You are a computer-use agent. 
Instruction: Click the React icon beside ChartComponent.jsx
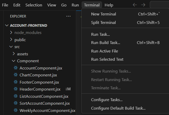click(x=16, y=75)
